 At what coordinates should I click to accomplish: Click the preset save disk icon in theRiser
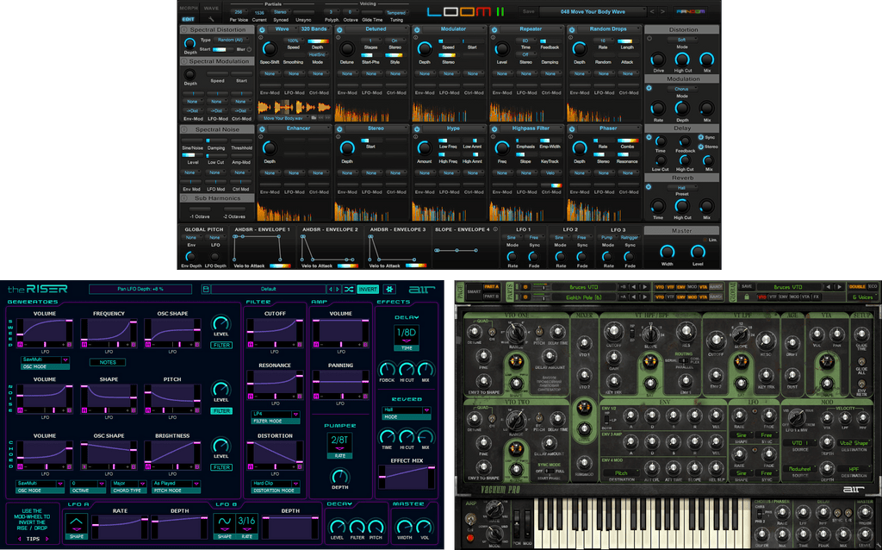point(206,290)
